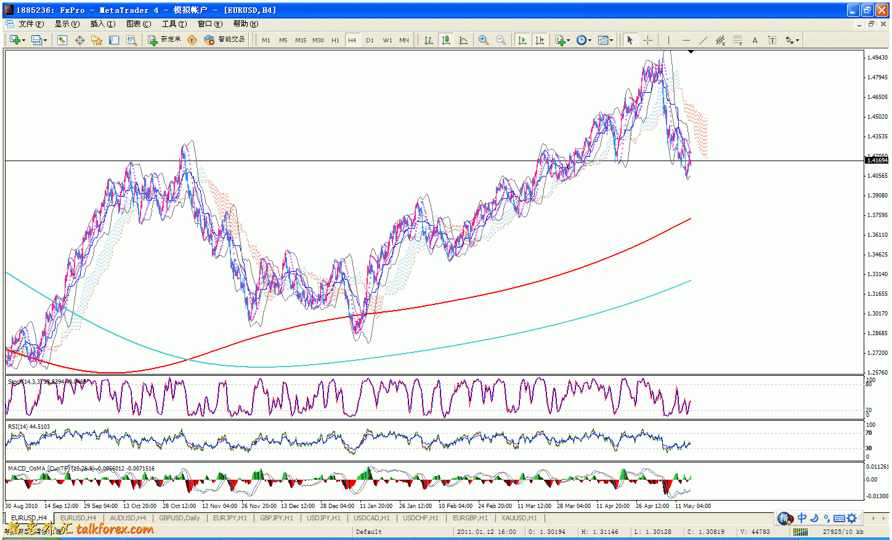
Task: Open the 文件(F) menu
Action: tap(31, 24)
